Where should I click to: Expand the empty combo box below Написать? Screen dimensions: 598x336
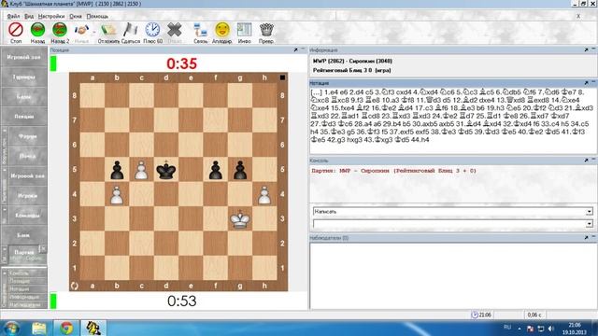pos(590,224)
